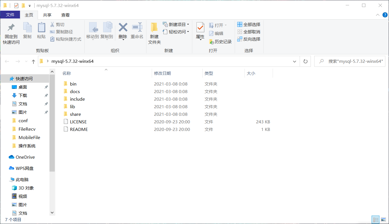
Task: Click the Open (打开) ribbon button
Action: tap(218, 25)
